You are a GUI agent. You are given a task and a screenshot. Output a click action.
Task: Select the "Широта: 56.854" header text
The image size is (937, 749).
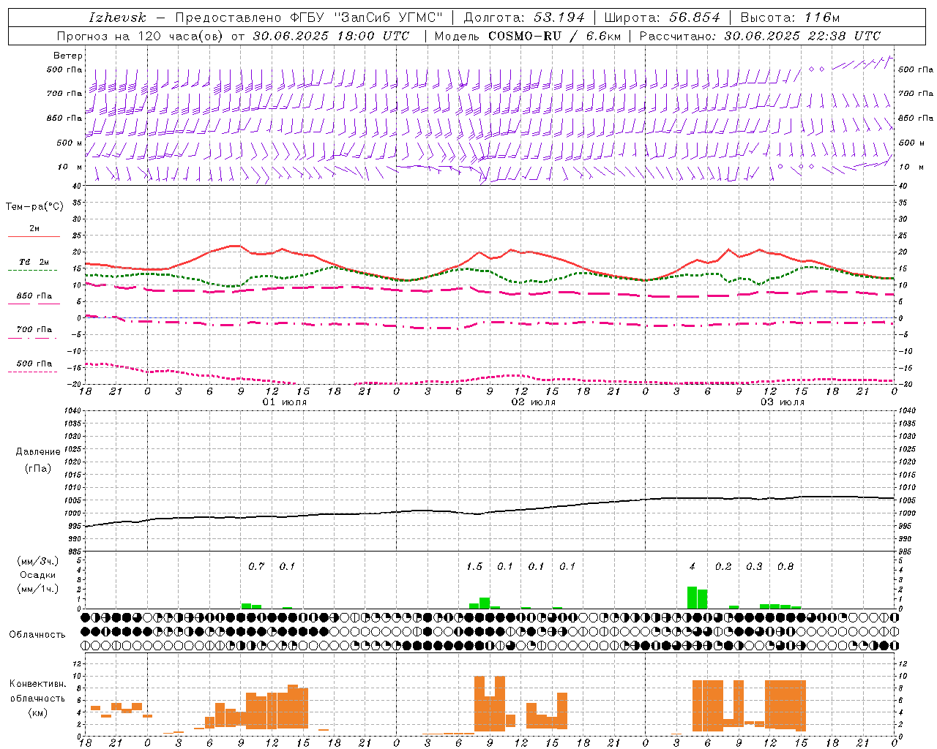(x=662, y=18)
